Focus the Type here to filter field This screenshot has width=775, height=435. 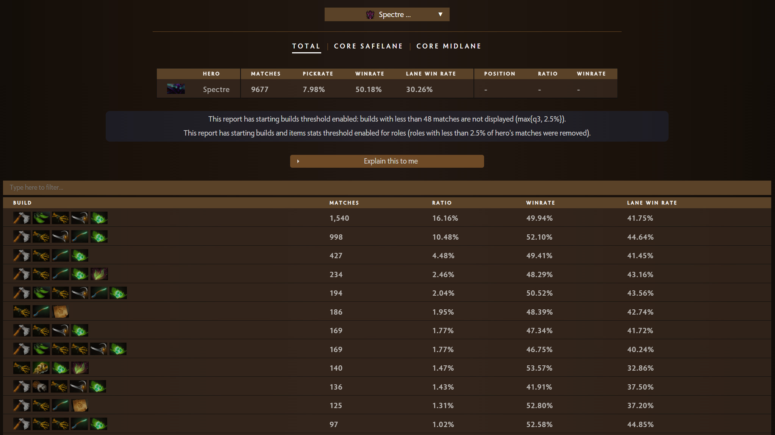pos(387,187)
